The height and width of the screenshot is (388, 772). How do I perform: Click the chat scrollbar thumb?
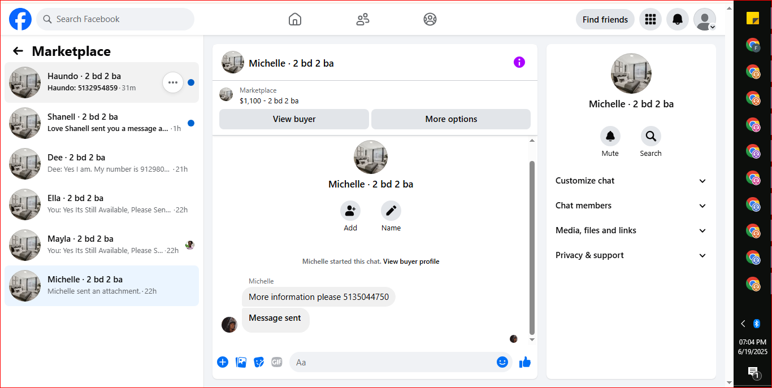click(x=532, y=248)
